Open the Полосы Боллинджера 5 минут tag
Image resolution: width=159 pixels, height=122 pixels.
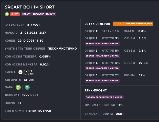click(104, 97)
